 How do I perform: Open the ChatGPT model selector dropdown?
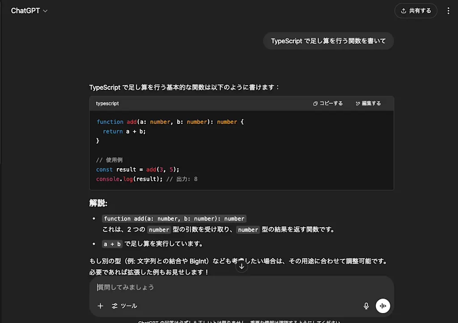click(29, 11)
